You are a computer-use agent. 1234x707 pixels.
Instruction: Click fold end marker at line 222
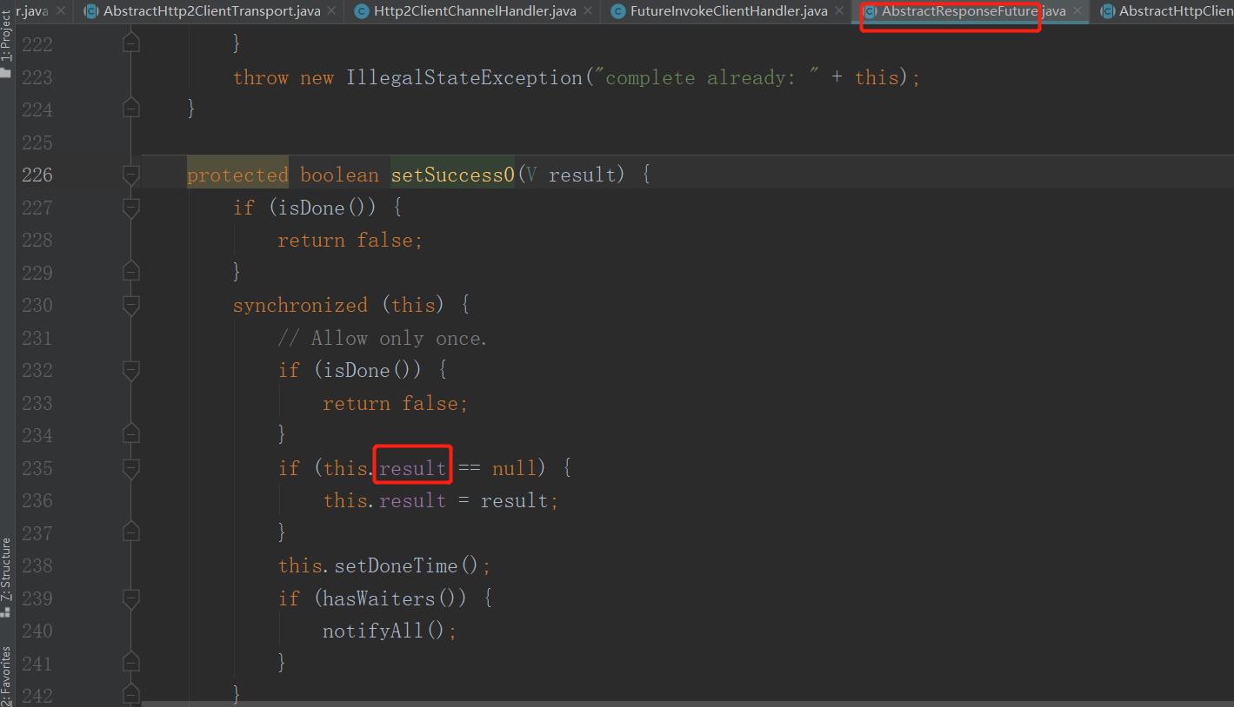point(131,41)
